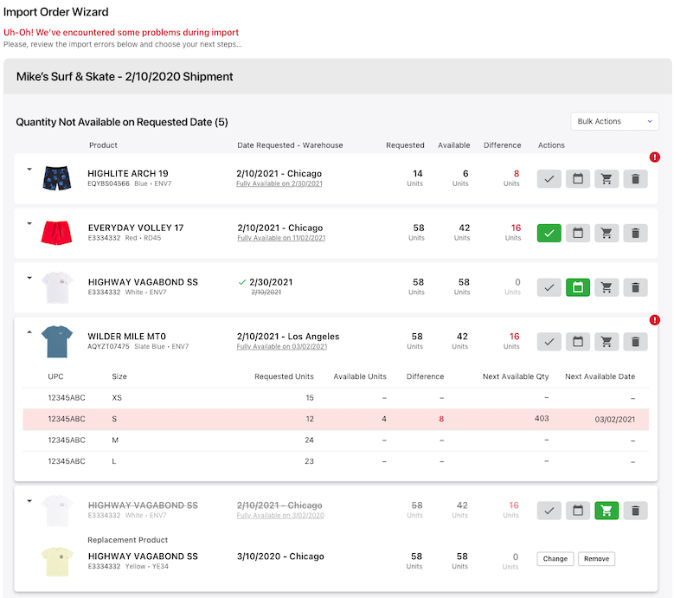Viewport: 674px width, 598px height.
Task: Open 'Fully Available on 11/02/2021' link
Action: pos(281,238)
